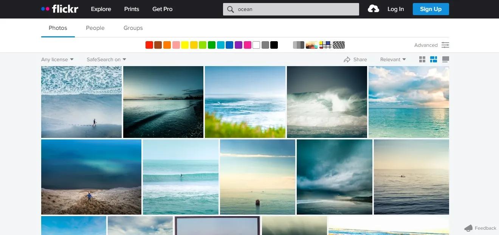Switch to square grid view layout

click(x=422, y=59)
